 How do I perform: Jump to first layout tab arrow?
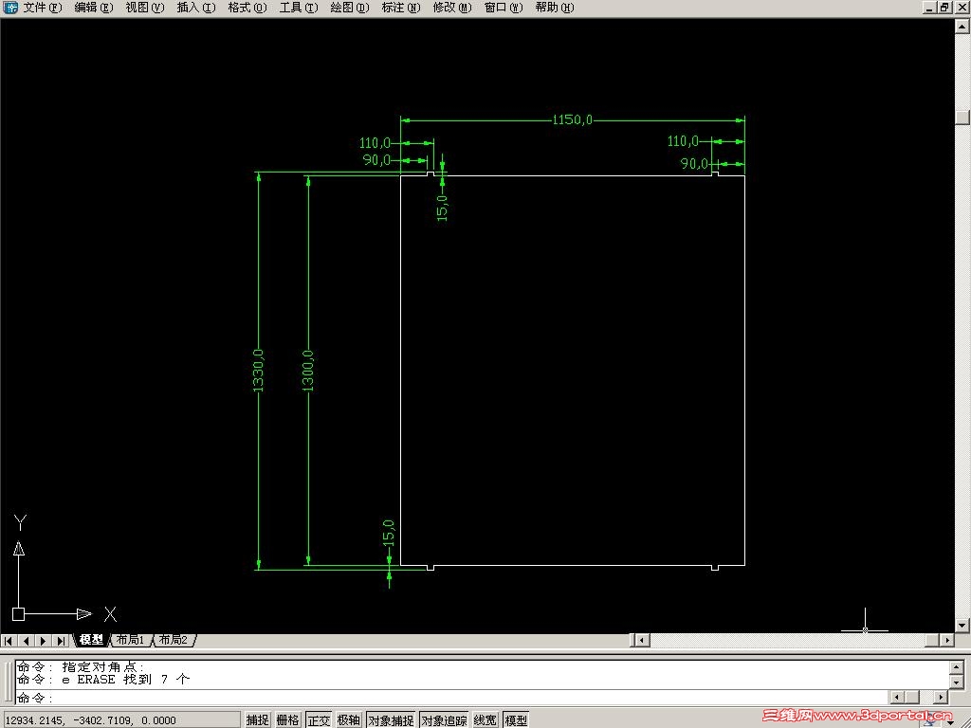coord(9,640)
